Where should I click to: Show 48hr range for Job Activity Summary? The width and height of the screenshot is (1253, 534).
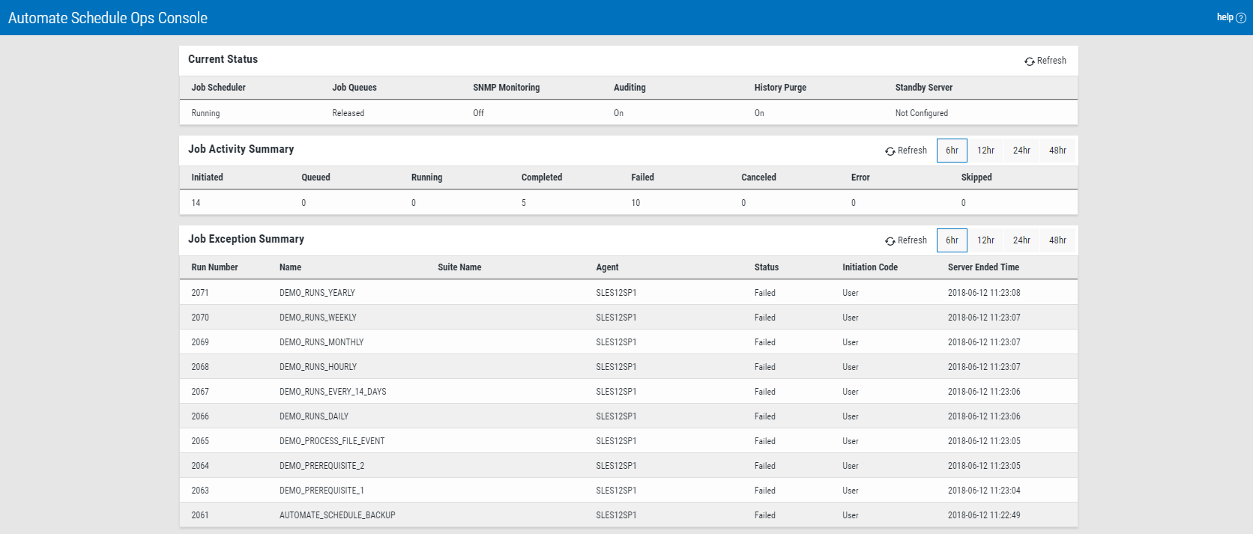(x=1057, y=151)
